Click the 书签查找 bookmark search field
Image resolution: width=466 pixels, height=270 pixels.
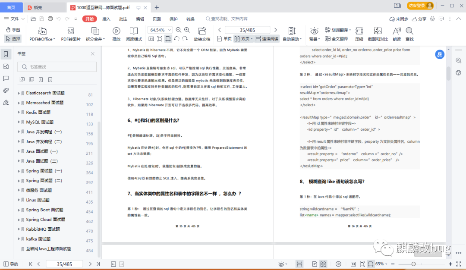click(x=57, y=67)
